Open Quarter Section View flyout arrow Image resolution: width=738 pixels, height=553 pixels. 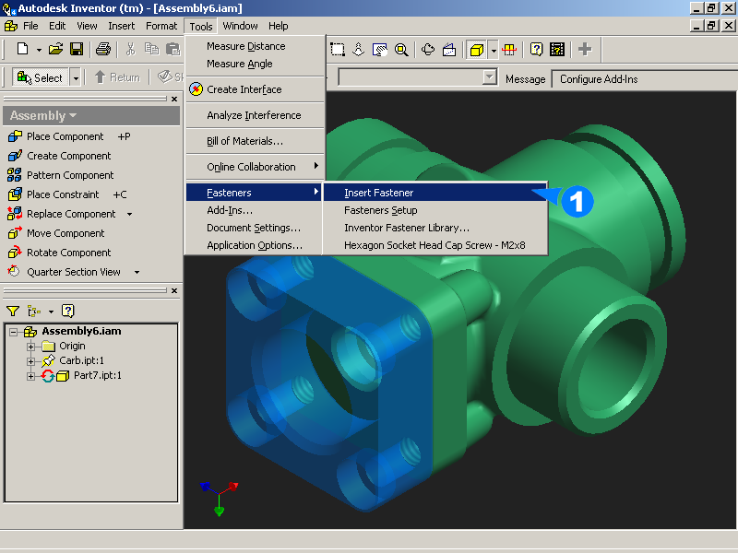(x=137, y=272)
